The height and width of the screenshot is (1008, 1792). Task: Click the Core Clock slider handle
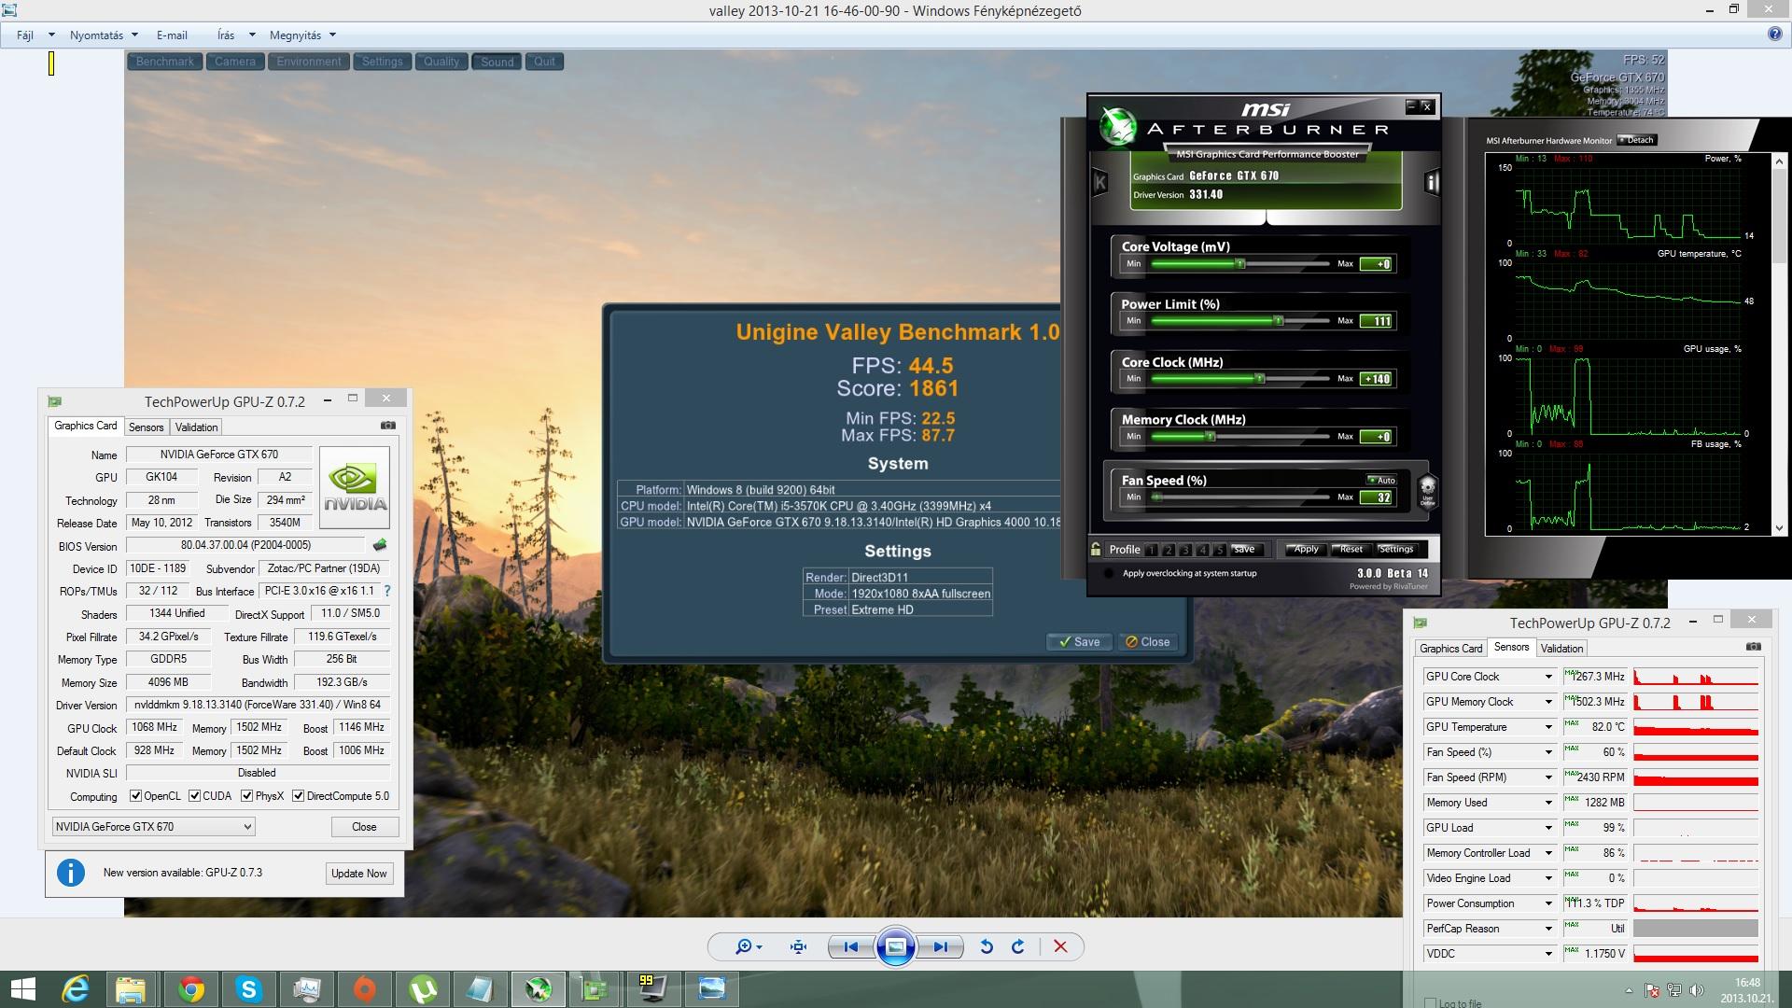(1259, 379)
